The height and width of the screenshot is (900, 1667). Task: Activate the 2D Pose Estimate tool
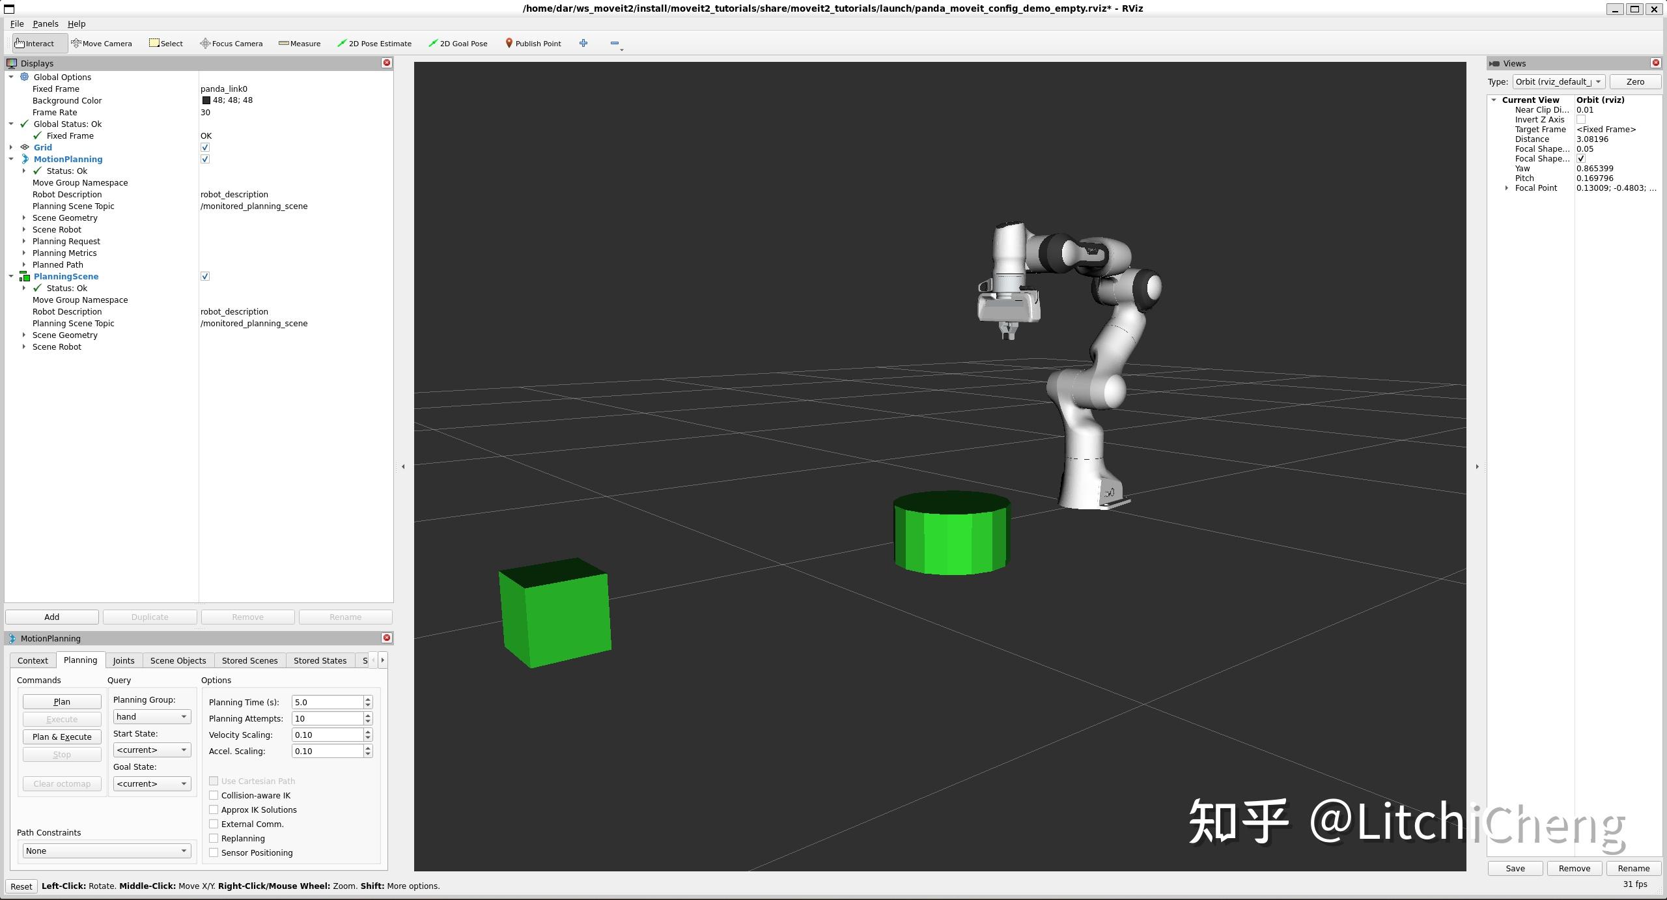(x=374, y=43)
